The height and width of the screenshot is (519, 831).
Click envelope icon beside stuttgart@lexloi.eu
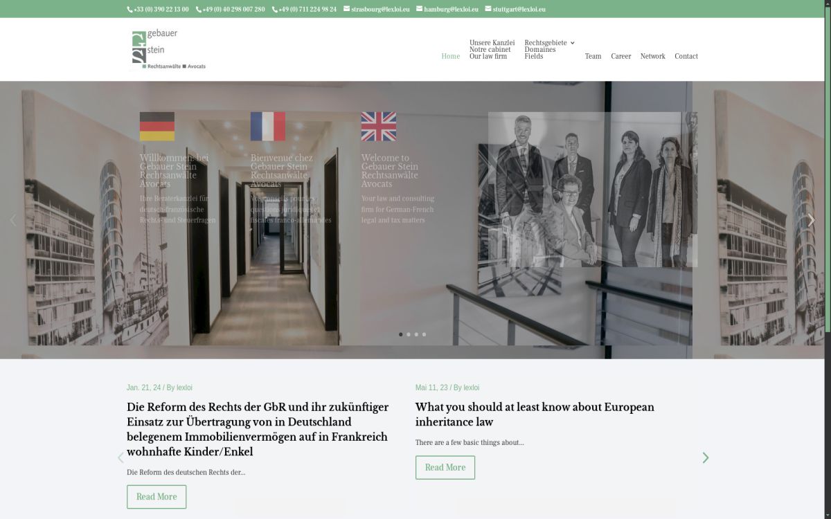click(488, 10)
